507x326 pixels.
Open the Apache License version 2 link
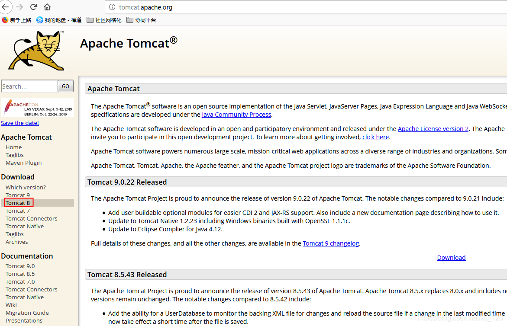[x=433, y=129]
